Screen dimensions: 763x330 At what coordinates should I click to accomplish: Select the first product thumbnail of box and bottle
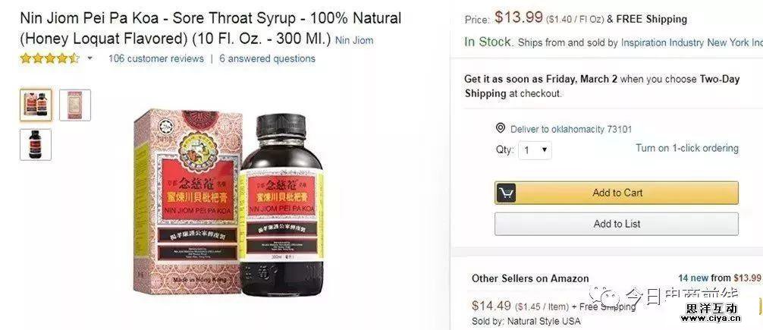pos(36,105)
